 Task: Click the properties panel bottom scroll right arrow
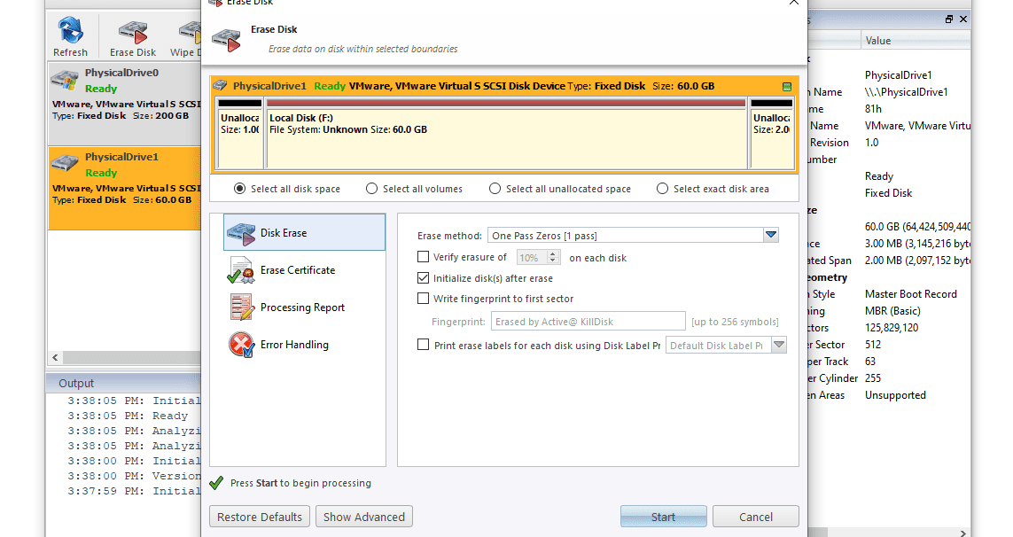click(962, 533)
